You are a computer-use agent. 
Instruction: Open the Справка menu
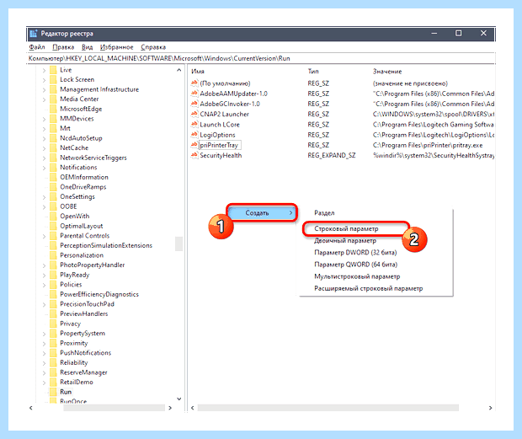click(x=153, y=47)
